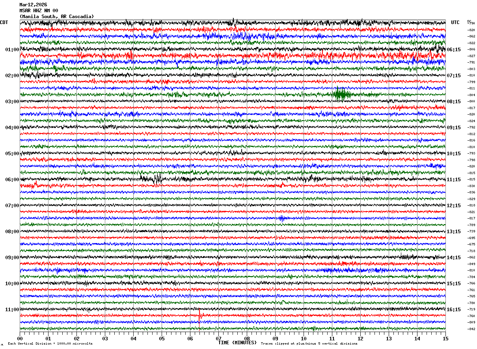Click the 16:15 UTC time label
The image size is (477, 349).
(454, 310)
